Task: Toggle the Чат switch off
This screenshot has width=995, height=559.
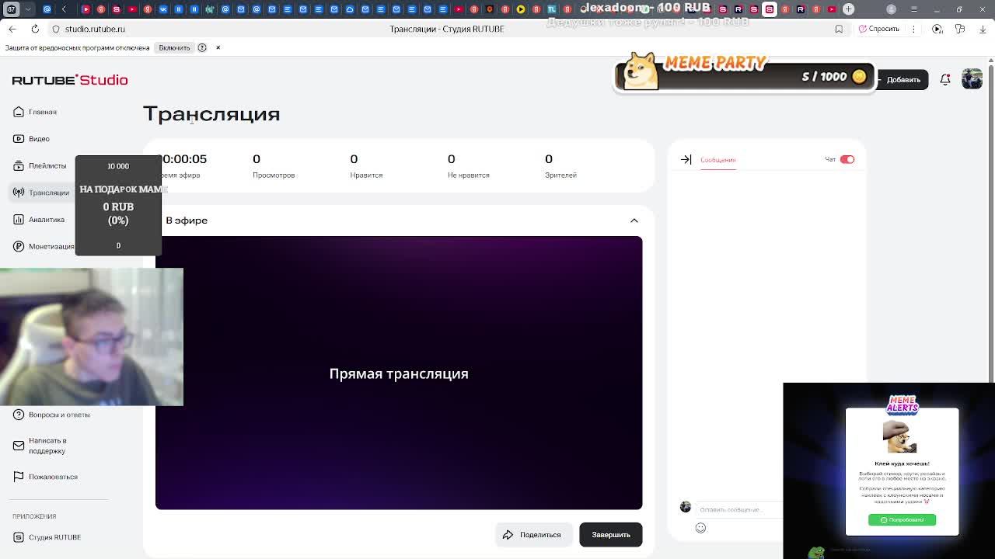Action: 847,159
